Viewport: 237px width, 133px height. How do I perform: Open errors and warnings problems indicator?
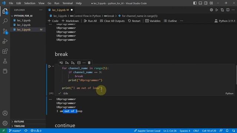coord(36,131)
